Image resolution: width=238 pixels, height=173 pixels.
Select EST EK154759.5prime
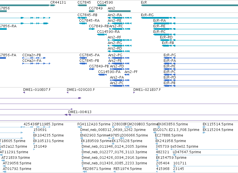(x=171, y=158)
